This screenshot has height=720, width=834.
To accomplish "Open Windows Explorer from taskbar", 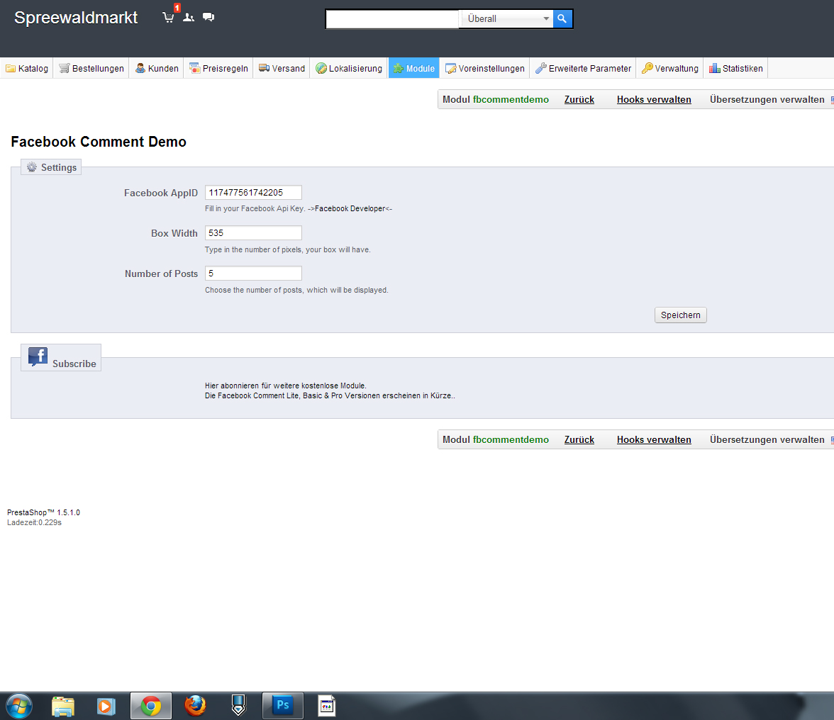I will point(62,707).
